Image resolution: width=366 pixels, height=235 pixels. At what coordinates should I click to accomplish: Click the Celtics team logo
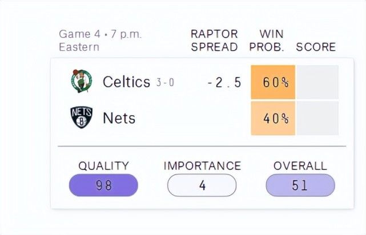(x=81, y=82)
